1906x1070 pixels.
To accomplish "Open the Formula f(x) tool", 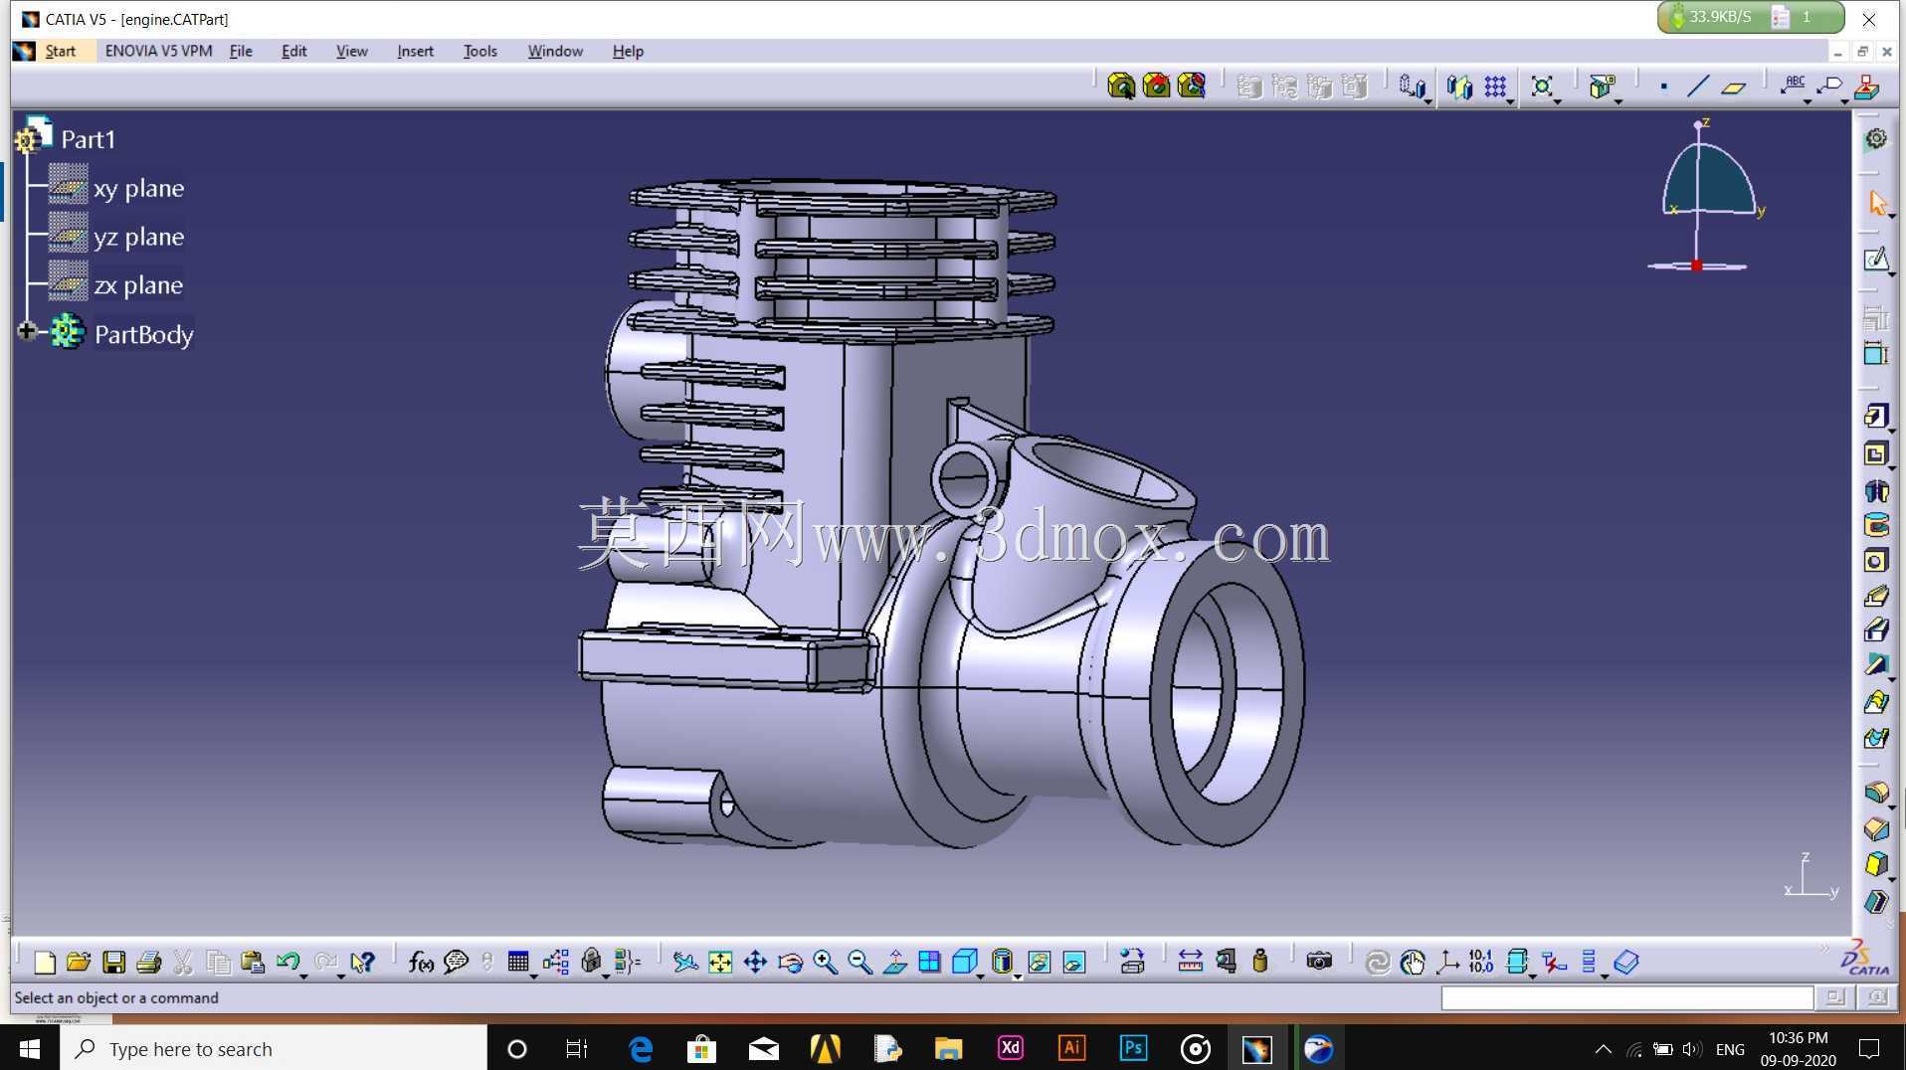I will tap(421, 962).
